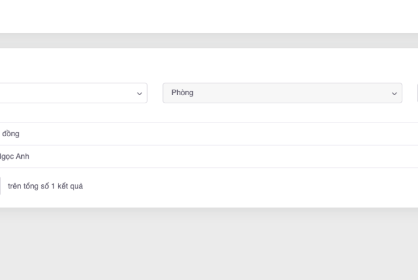The width and height of the screenshot is (418, 280).
Task: Click the chevron arrow on the Phòng dropdown
Action: pos(394,93)
